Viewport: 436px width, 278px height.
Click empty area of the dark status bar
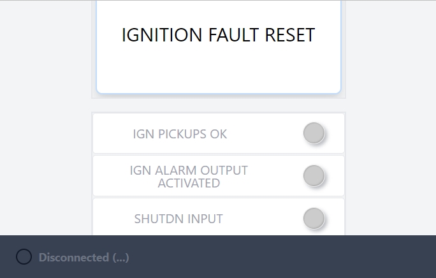pyautogui.click(x=287, y=257)
